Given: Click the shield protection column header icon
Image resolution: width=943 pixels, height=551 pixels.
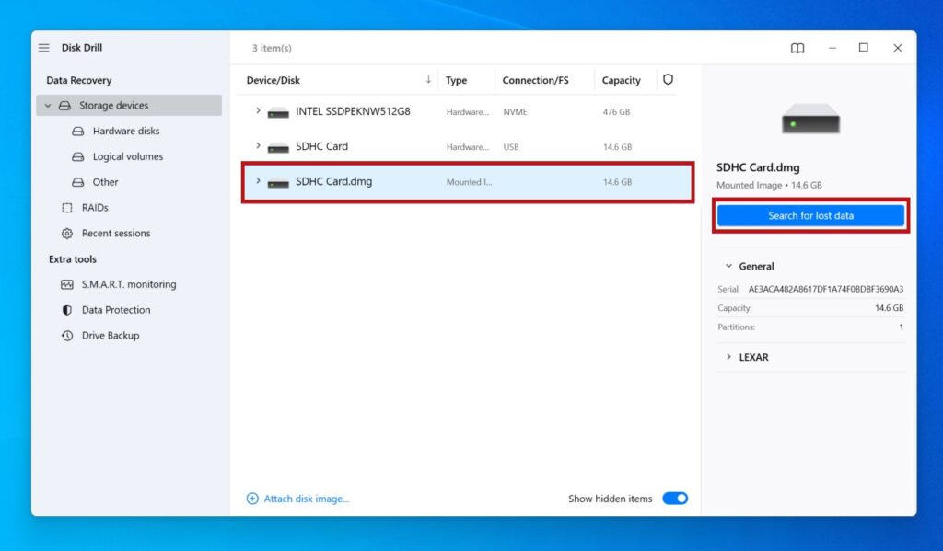Looking at the screenshot, I should point(668,80).
